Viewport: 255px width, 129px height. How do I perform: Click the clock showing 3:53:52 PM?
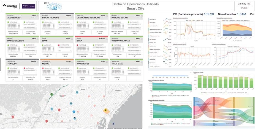(244, 4)
